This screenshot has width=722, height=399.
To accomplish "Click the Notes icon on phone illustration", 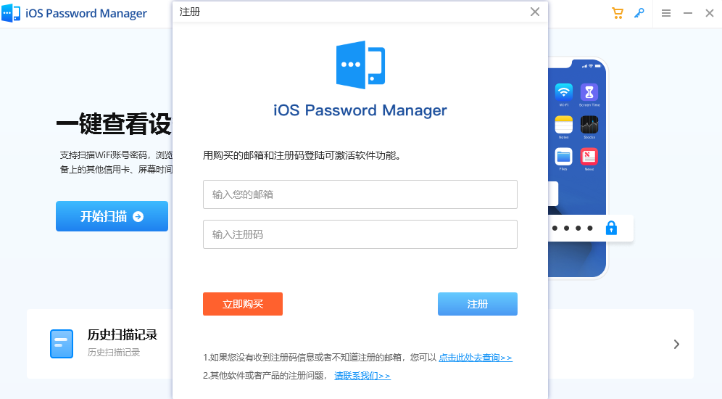I will (x=563, y=124).
